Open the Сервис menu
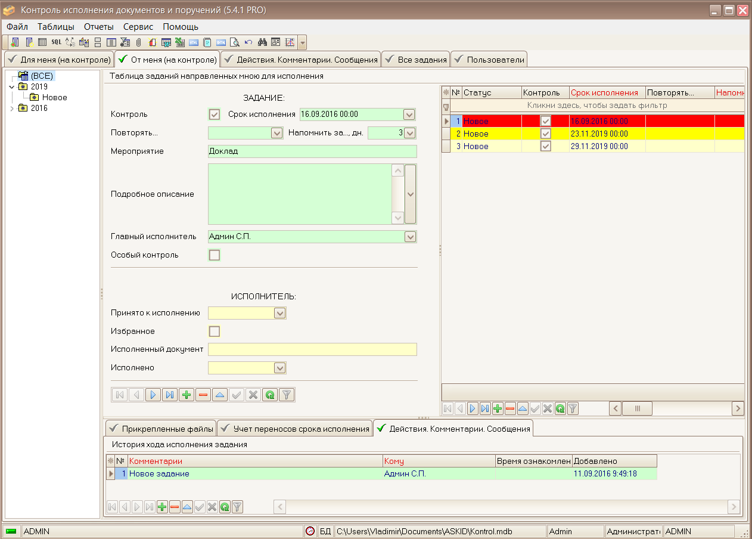Viewport: 752px width, 539px height. 138,27
